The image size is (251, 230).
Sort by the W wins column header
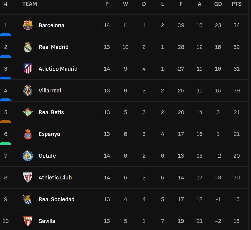[x=125, y=4]
